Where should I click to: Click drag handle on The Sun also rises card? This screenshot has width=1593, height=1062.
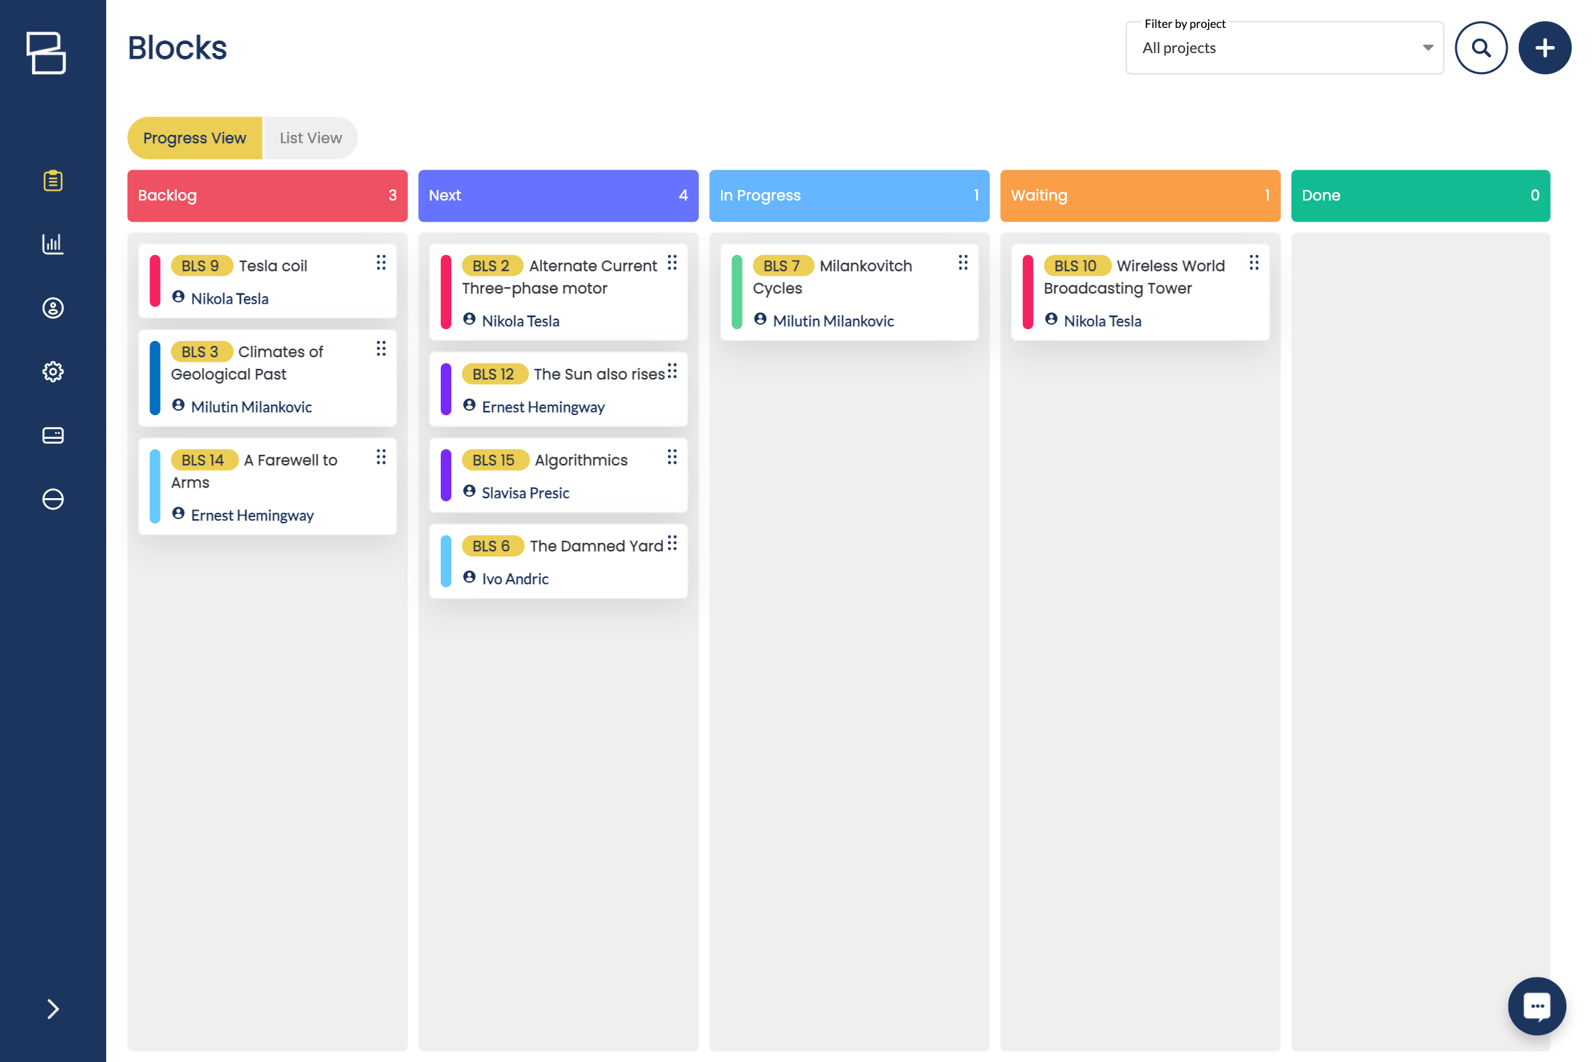pyautogui.click(x=672, y=370)
